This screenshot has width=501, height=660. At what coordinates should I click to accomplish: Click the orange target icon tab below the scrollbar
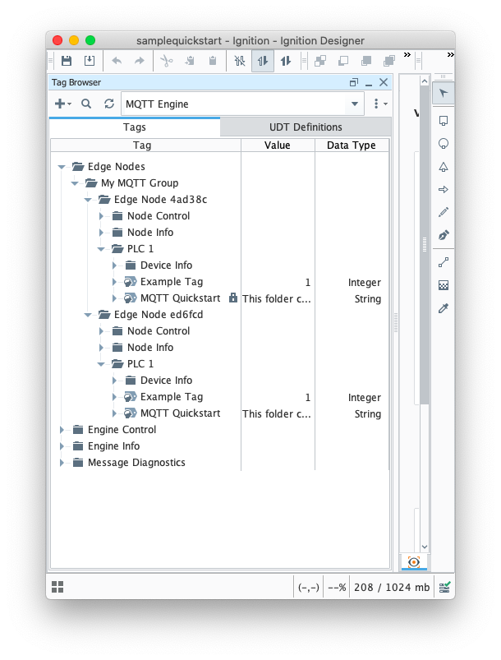(x=414, y=562)
